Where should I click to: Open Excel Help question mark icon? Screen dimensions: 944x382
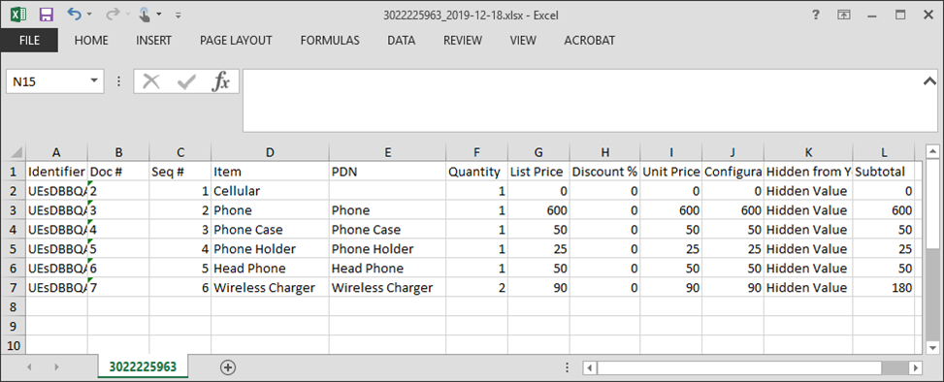point(816,15)
